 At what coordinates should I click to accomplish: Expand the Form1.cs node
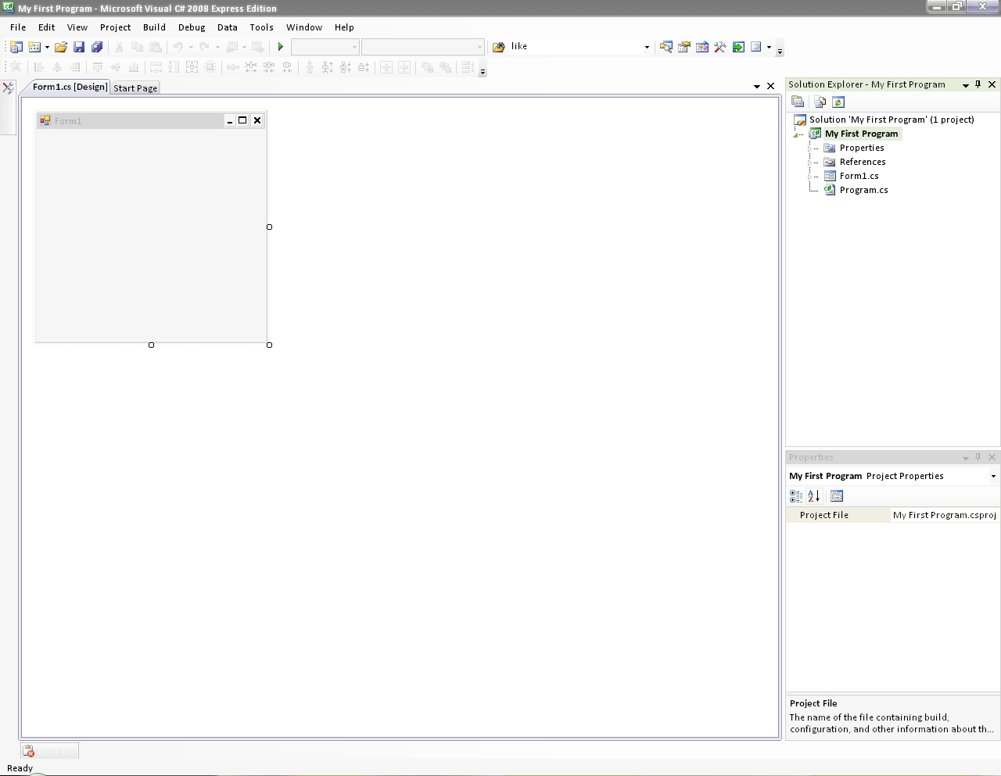click(x=812, y=176)
